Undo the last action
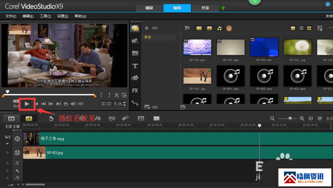The width and height of the screenshot is (333, 188). [x=51, y=118]
